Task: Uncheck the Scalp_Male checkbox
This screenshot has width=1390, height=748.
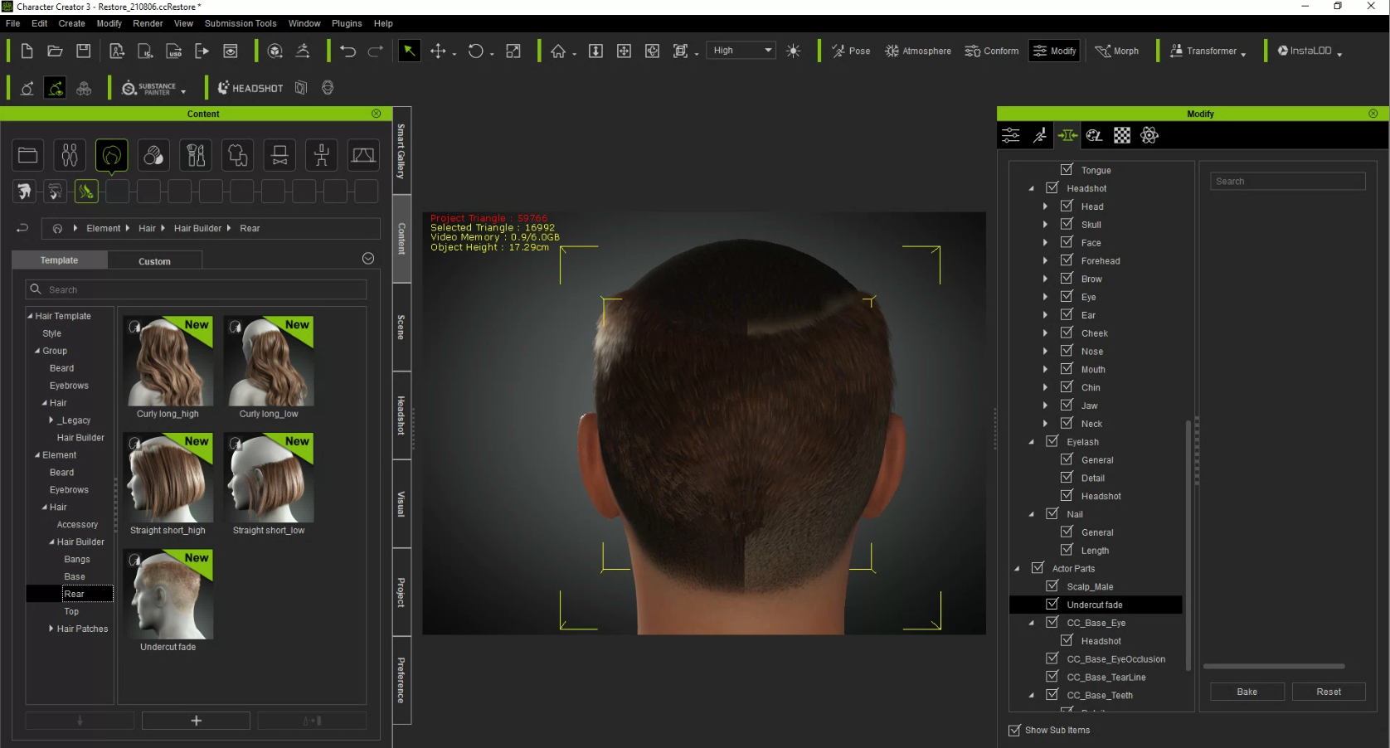Action: 1052,586
